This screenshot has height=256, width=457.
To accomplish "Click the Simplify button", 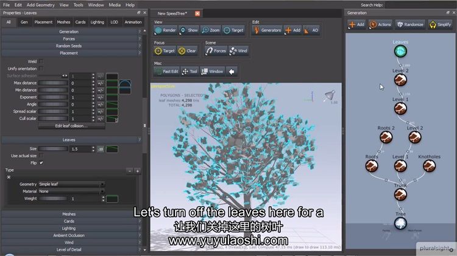I will click(440, 24).
